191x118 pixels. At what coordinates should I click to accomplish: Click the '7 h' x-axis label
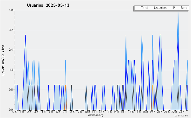[x=65, y=112]
